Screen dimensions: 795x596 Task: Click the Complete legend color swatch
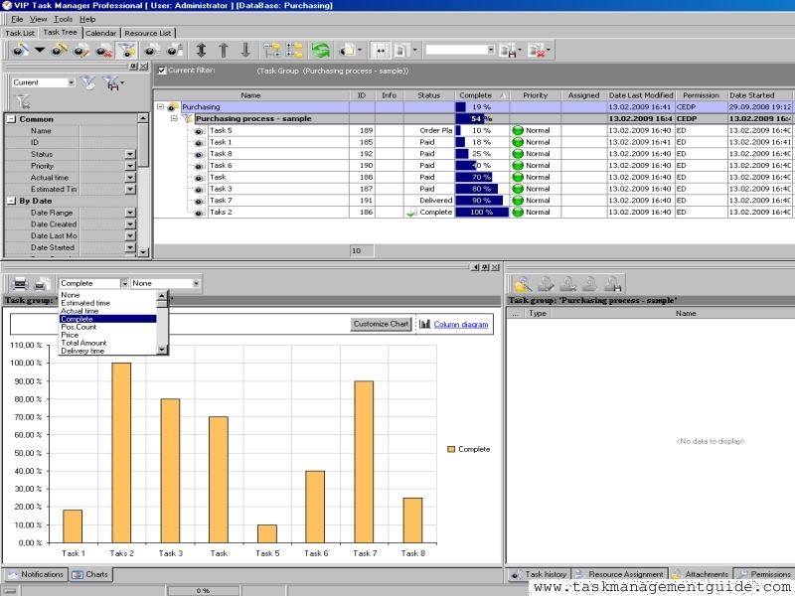[451, 450]
